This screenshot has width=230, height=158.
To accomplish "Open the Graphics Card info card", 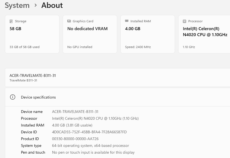I will click(90, 34).
